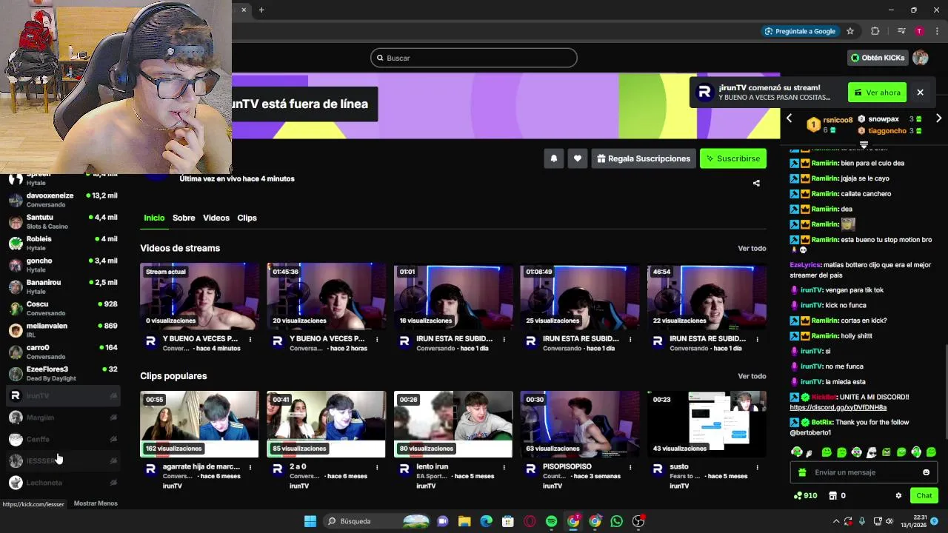Open the PISOPISOPISO clip thumbnail
948x533 pixels.
coord(580,424)
